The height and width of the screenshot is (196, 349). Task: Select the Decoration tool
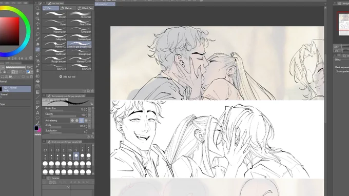coord(37,71)
